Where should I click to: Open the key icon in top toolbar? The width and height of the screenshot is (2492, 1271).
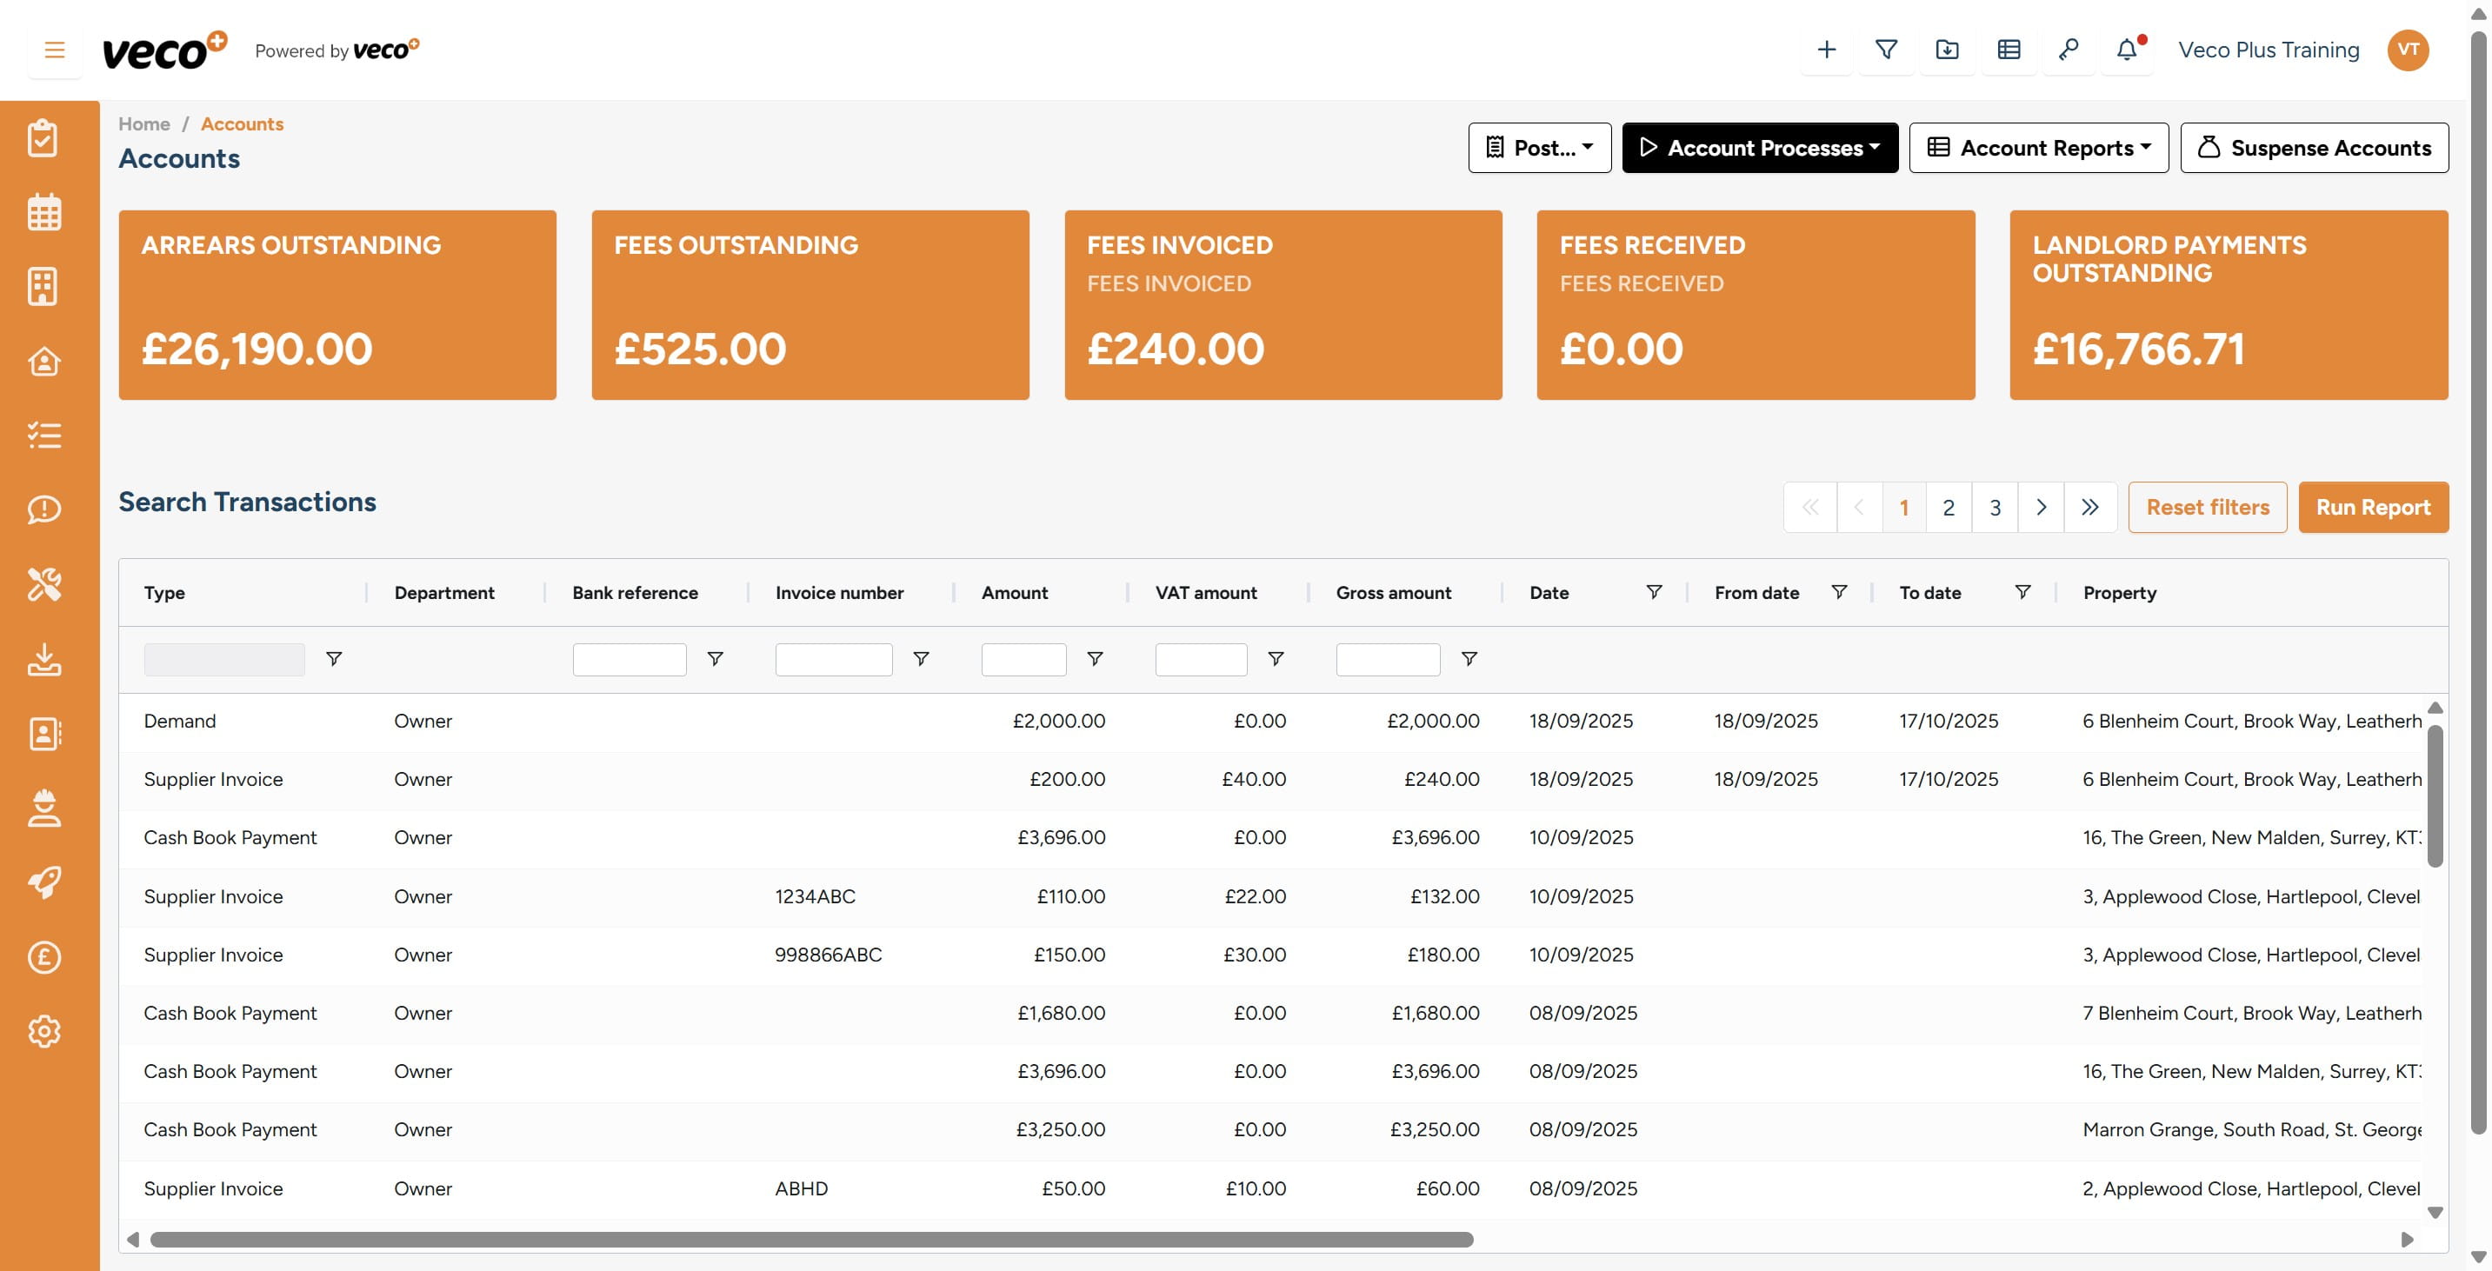[2069, 50]
